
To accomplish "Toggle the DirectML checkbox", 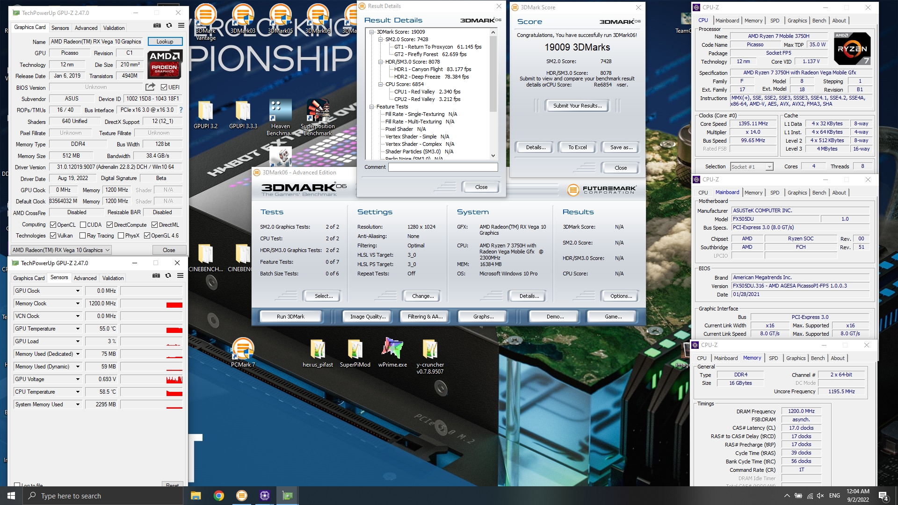I will pyautogui.click(x=155, y=225).
